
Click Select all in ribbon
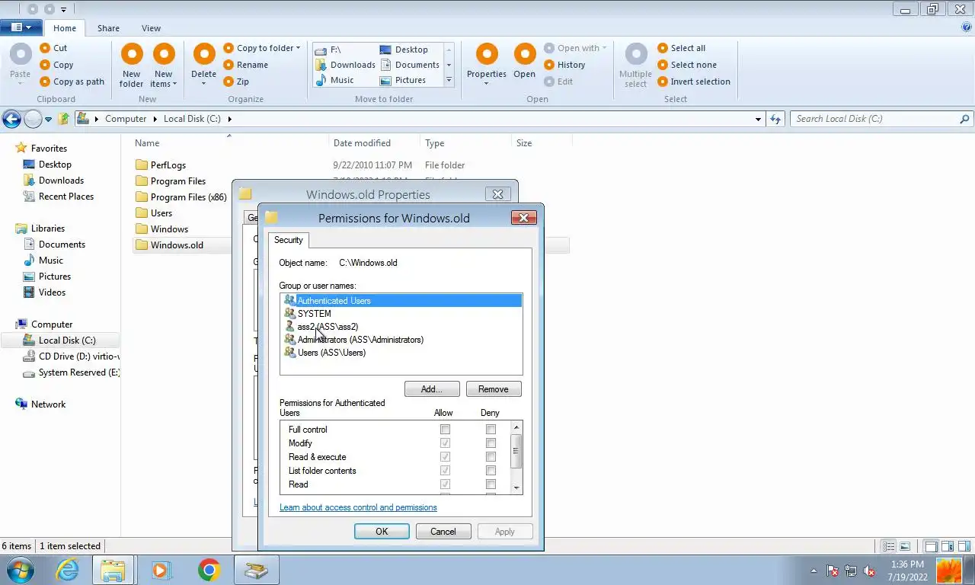tap(682, 48)
